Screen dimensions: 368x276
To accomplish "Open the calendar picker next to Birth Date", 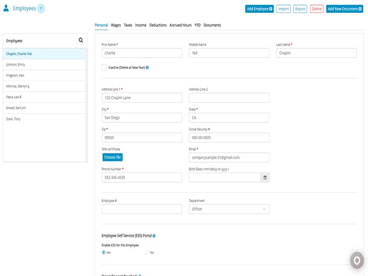I will (x=266, y=177).
